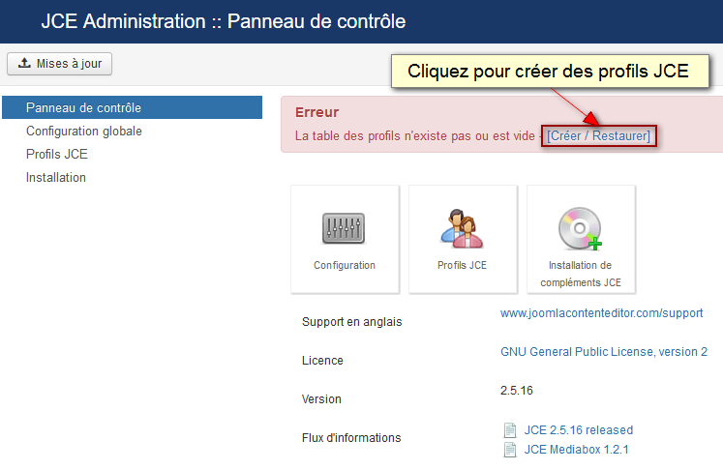723x470 pixels.
Task: Click the JCE Administration page title
Action: [224, 21]
